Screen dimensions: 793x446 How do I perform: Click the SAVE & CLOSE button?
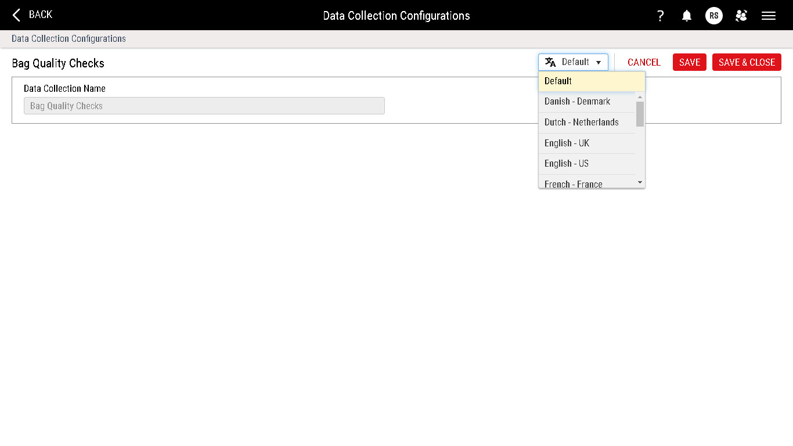coord(746,62)
